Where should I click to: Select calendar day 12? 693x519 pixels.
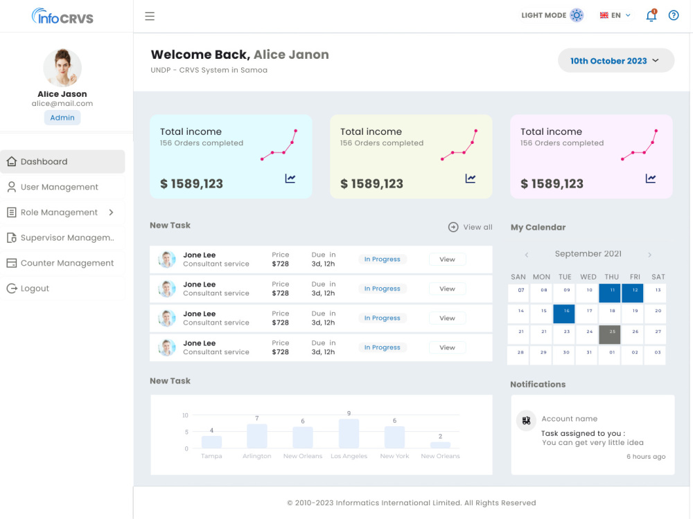click(x=633, y=293)
